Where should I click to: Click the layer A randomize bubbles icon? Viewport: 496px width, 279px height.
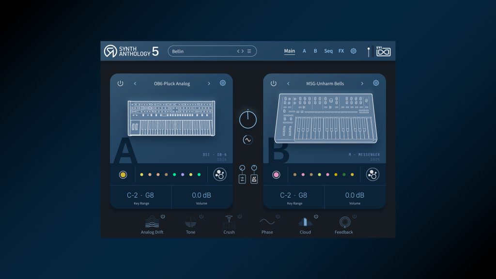220,174
